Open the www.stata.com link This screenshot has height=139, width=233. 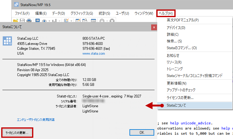tap(94, 53)
